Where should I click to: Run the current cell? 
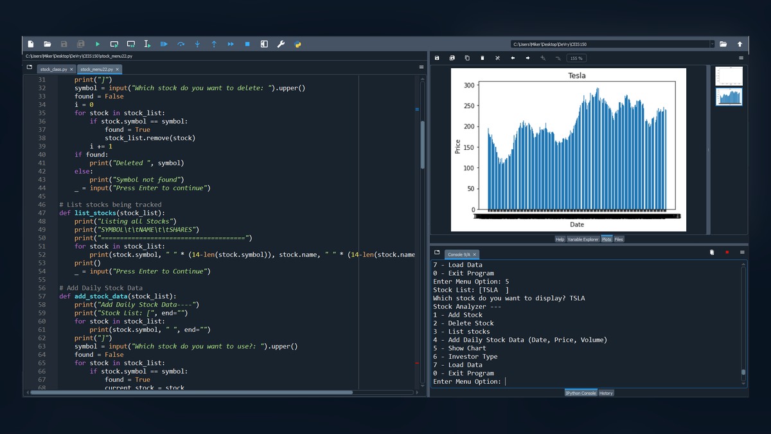pos(114,44)
